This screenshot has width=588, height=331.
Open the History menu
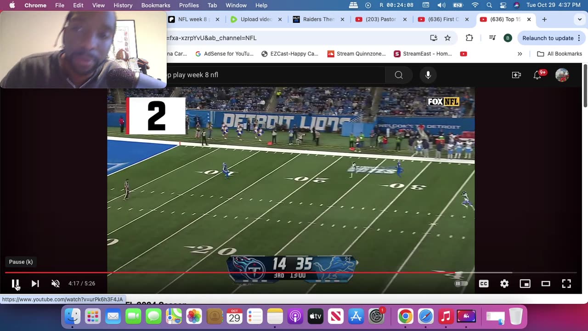(123, 5)
